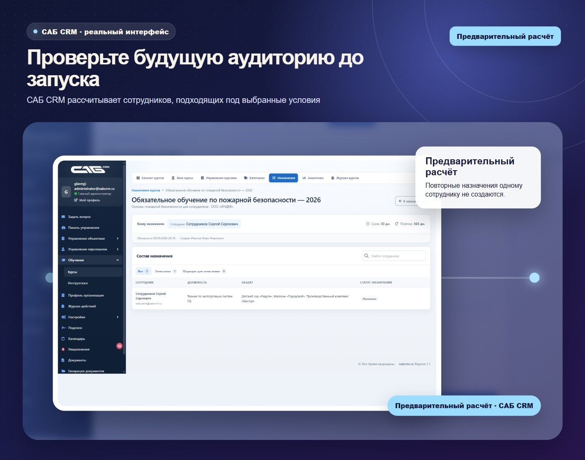This screenshot has height=460, width=585.
Task: Click the gears icon of Настройки
Action: pyautogui.click(x=64, y=317)
